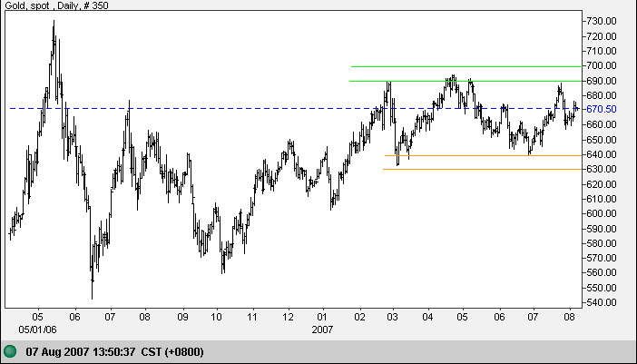Viewport: 637px width, 364px height.
Task: Select the lower green resistance line at 690
Action: [465, 82]
